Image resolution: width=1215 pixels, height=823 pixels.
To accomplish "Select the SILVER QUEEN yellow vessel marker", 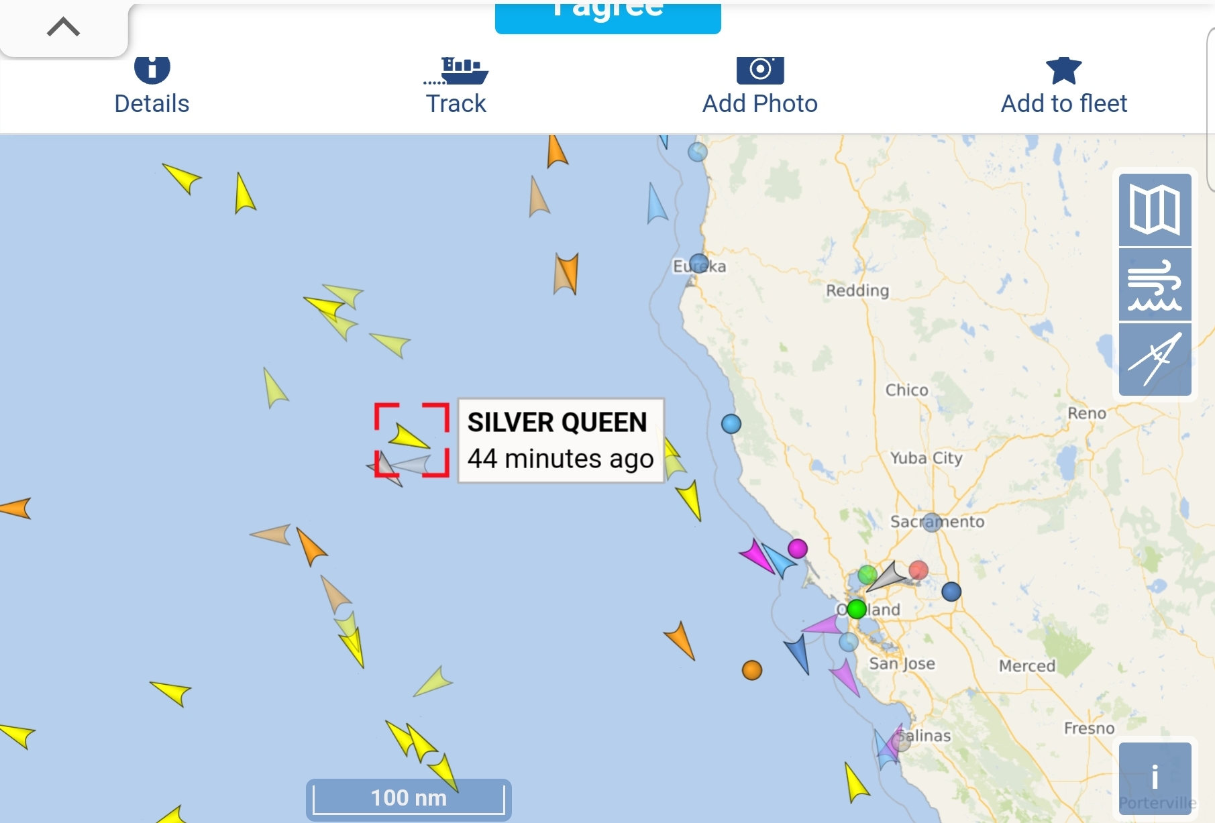I will click(409, 437).
